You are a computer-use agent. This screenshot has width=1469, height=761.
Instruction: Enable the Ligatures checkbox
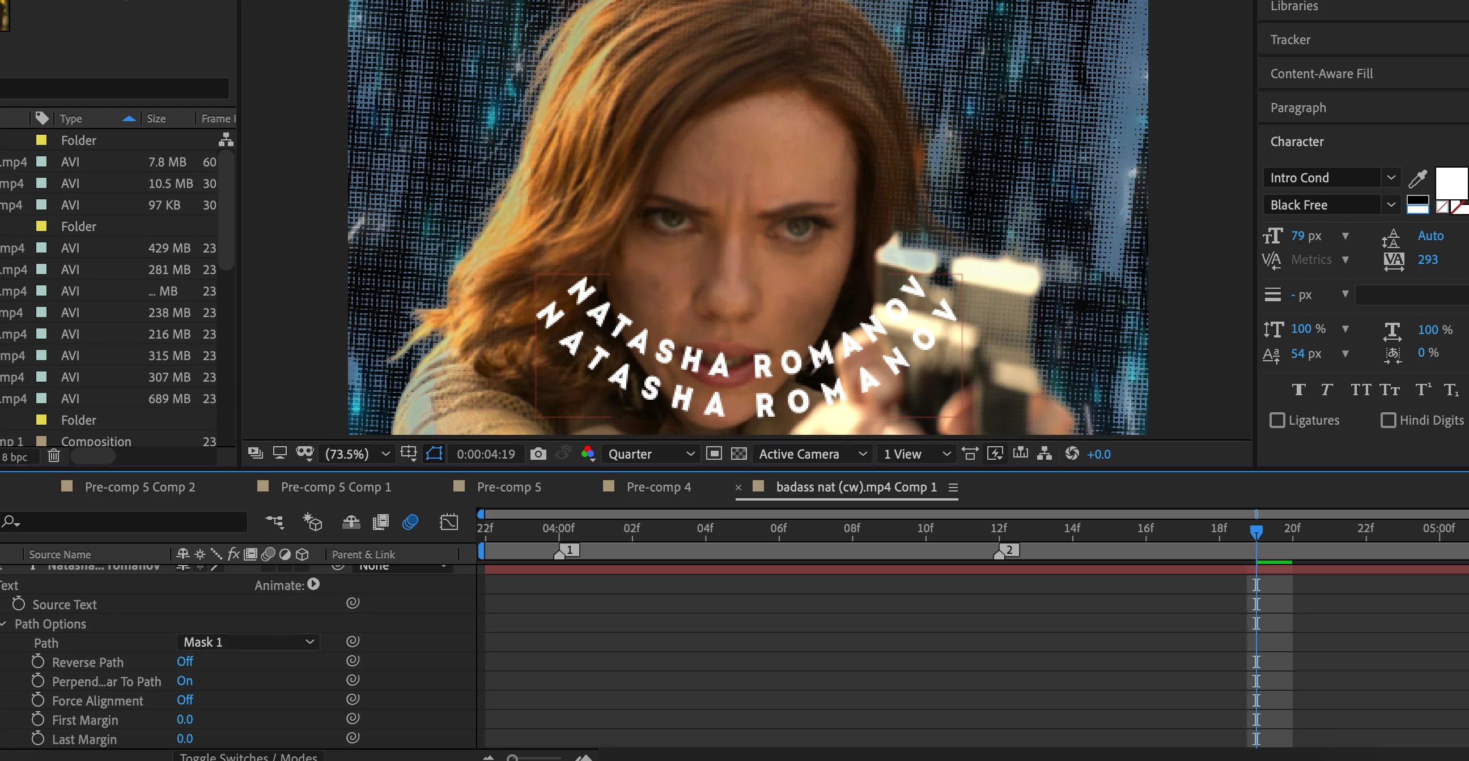1277,420
